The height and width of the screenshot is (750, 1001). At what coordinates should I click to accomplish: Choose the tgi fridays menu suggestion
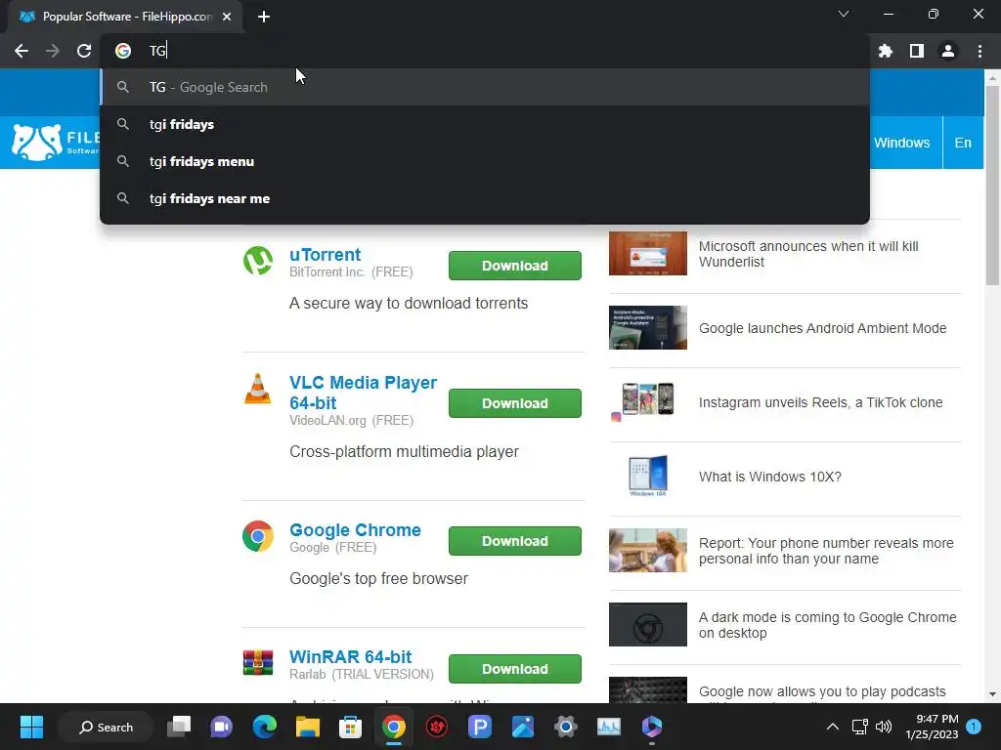pyautogui.click(x=485, y=161)
